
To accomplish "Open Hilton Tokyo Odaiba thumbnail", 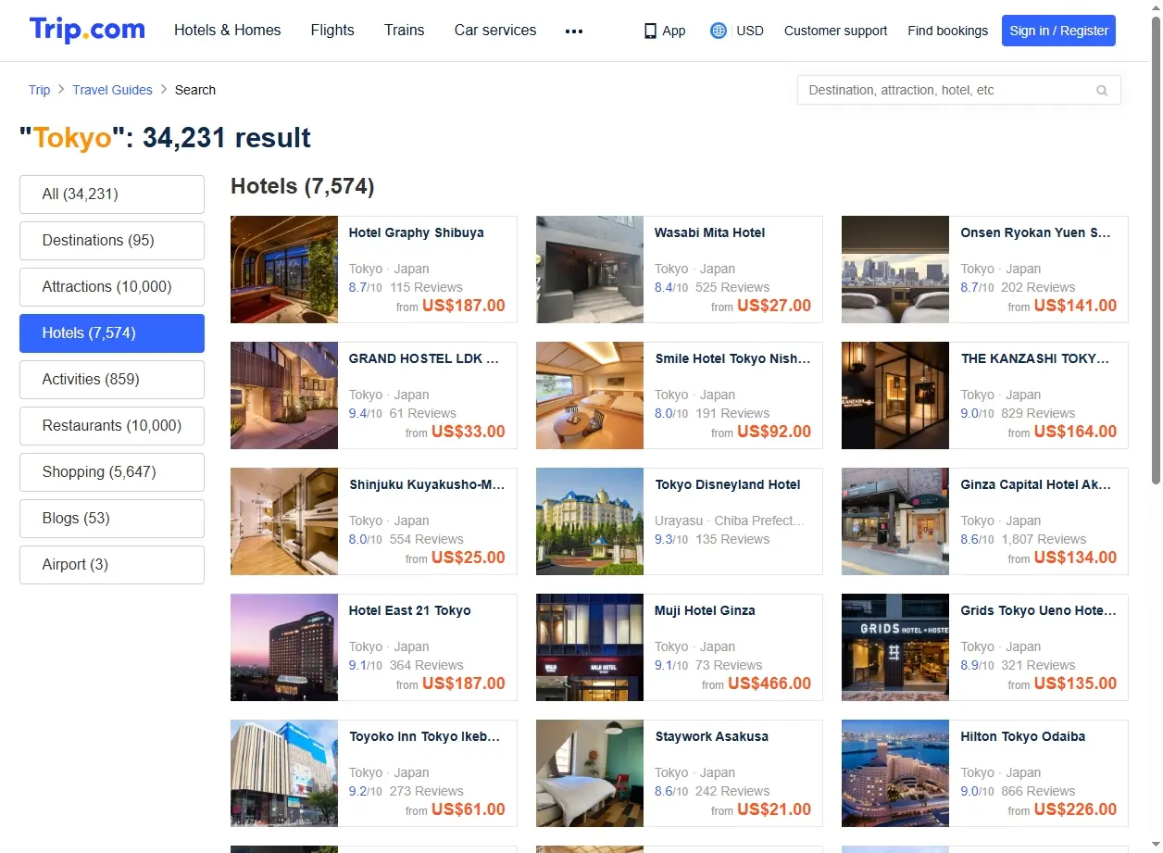I will coord(895,773).
